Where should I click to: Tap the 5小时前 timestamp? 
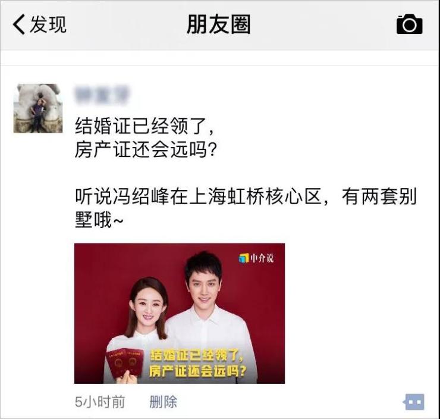coord(100,402)
